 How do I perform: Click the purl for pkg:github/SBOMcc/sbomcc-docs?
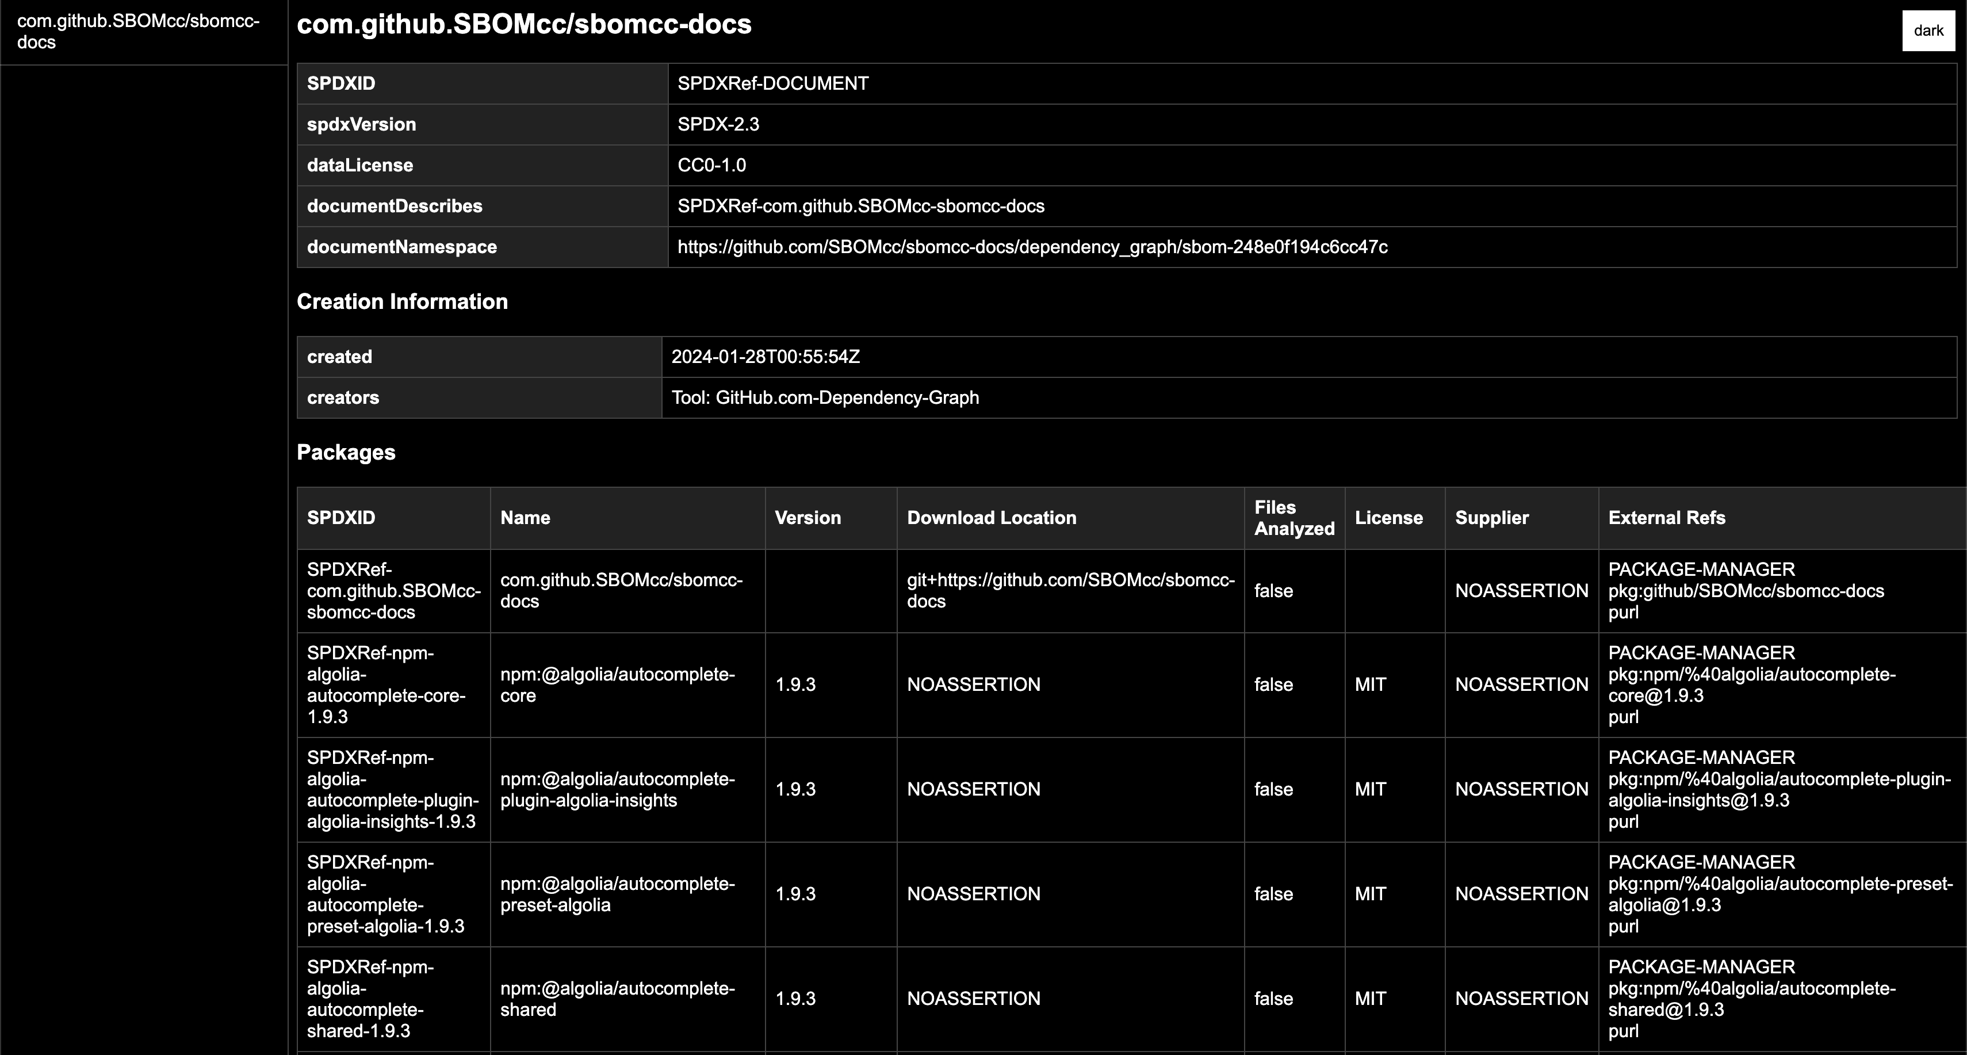pyautogui.click(x=1746, y=591)
